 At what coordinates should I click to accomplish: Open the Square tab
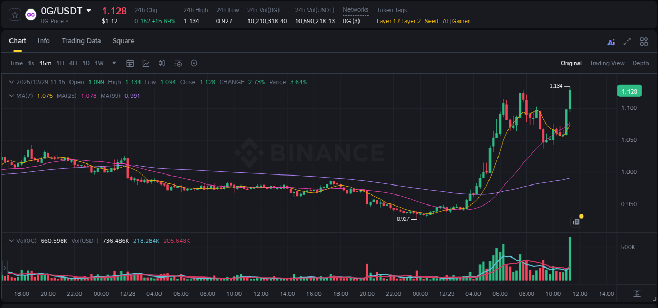click(x=123, y=41)
